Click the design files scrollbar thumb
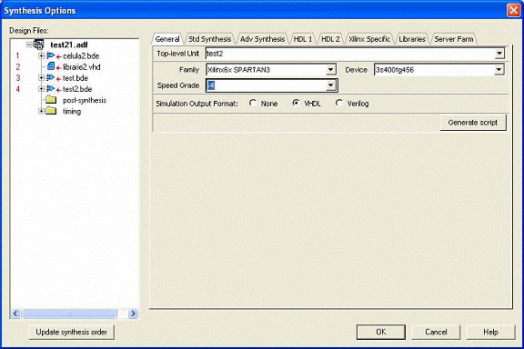524x349 pixels. click(x=69, y=314)
